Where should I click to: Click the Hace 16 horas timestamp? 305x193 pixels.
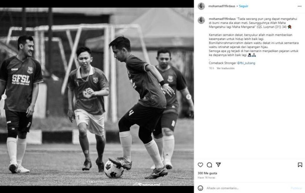[206, 177]
